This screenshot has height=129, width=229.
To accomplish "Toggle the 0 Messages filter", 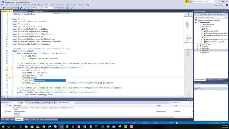I will tap(47, 103).
